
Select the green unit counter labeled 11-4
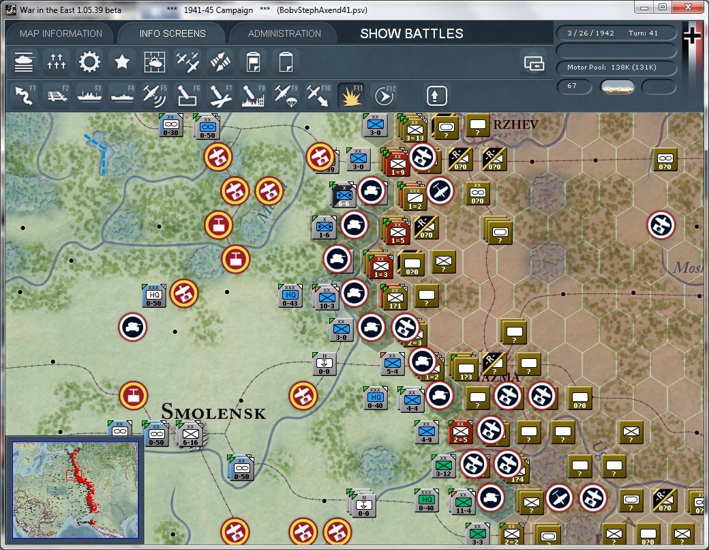click(x=463, y=502)
